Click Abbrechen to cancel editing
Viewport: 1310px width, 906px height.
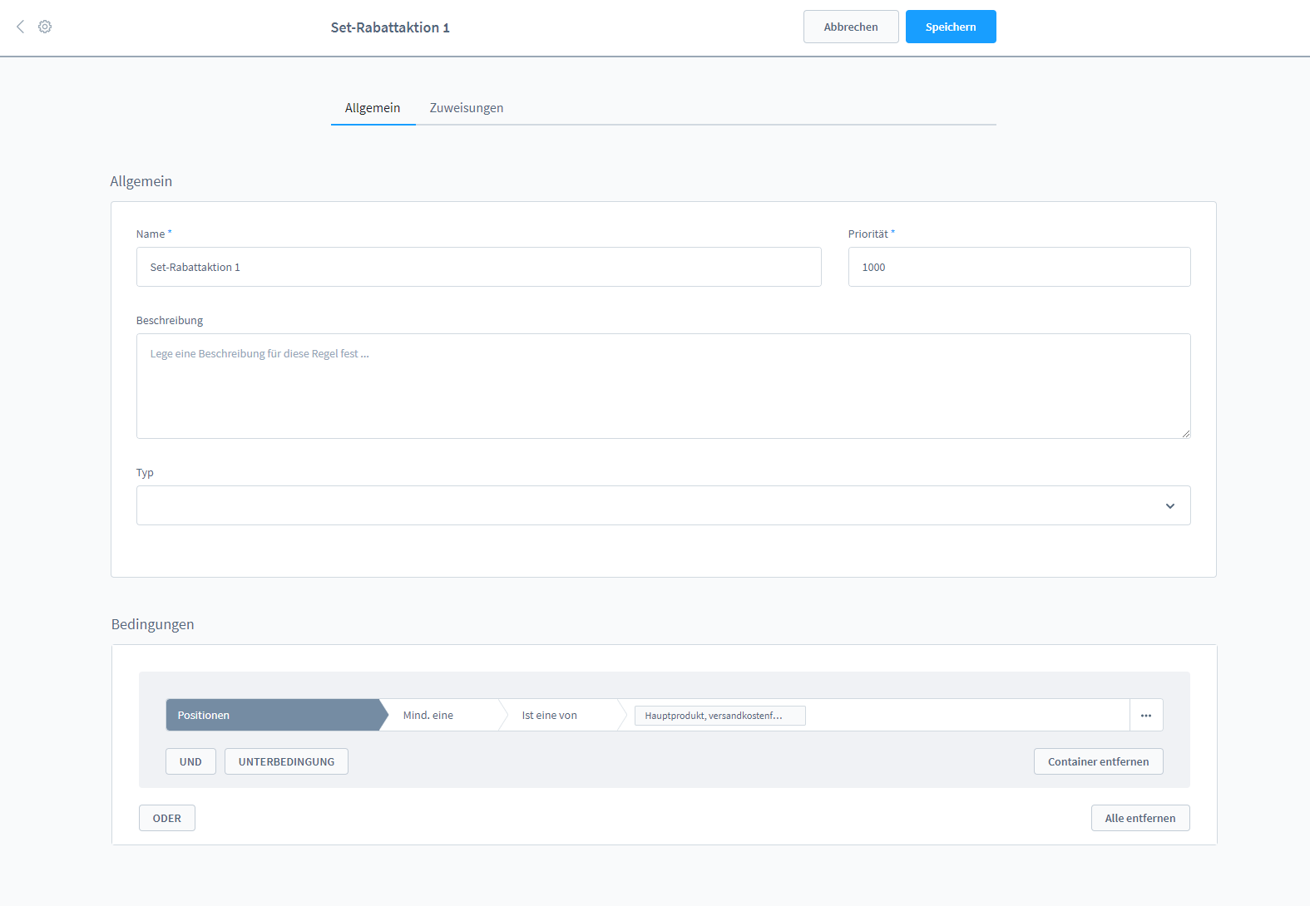click(x=850, y=27)
